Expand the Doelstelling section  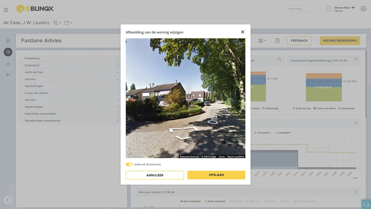coord(69,59)
